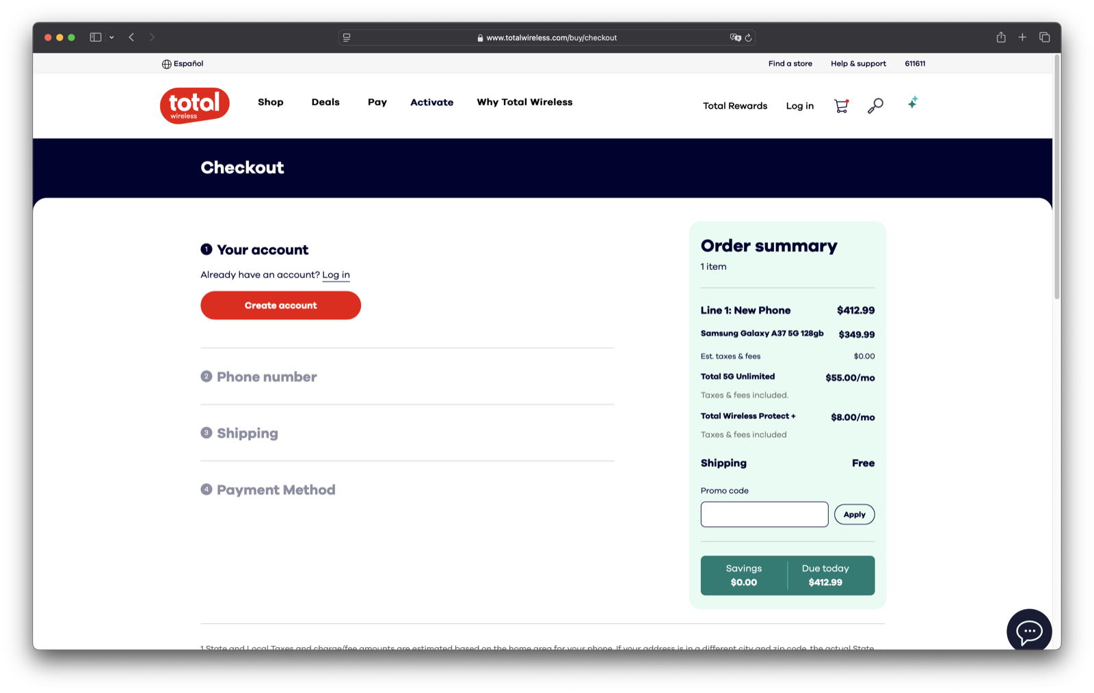Open Help & support link
This screenshot has height=693, width=1094.
pyautogui.click(x=858, y=64)
